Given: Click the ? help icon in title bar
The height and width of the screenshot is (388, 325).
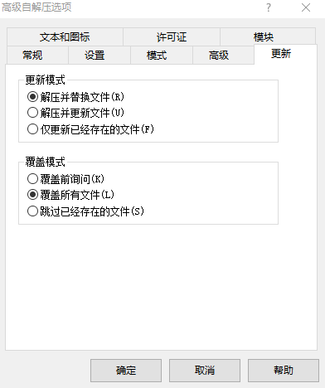Looking at the screenshot, I should click(269, 7).
